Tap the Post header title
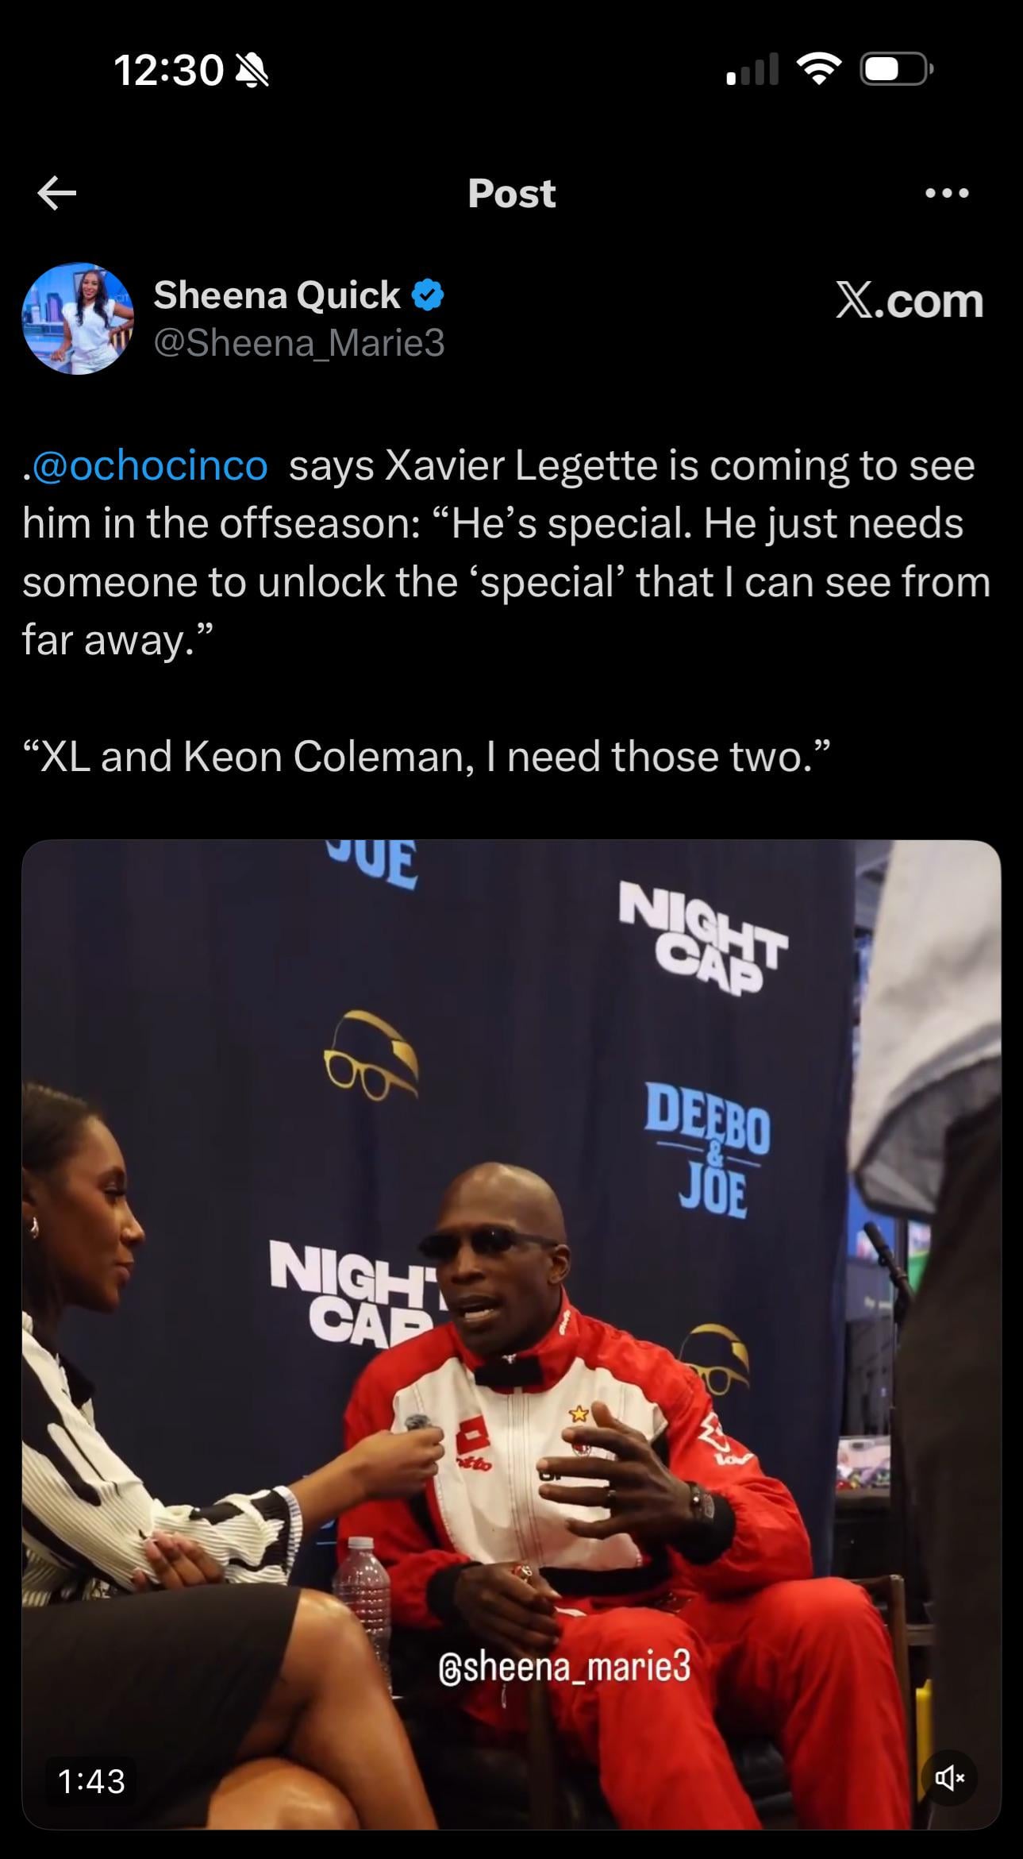The width and height of the screenshot is (1023, 1859). click(512, 193)
